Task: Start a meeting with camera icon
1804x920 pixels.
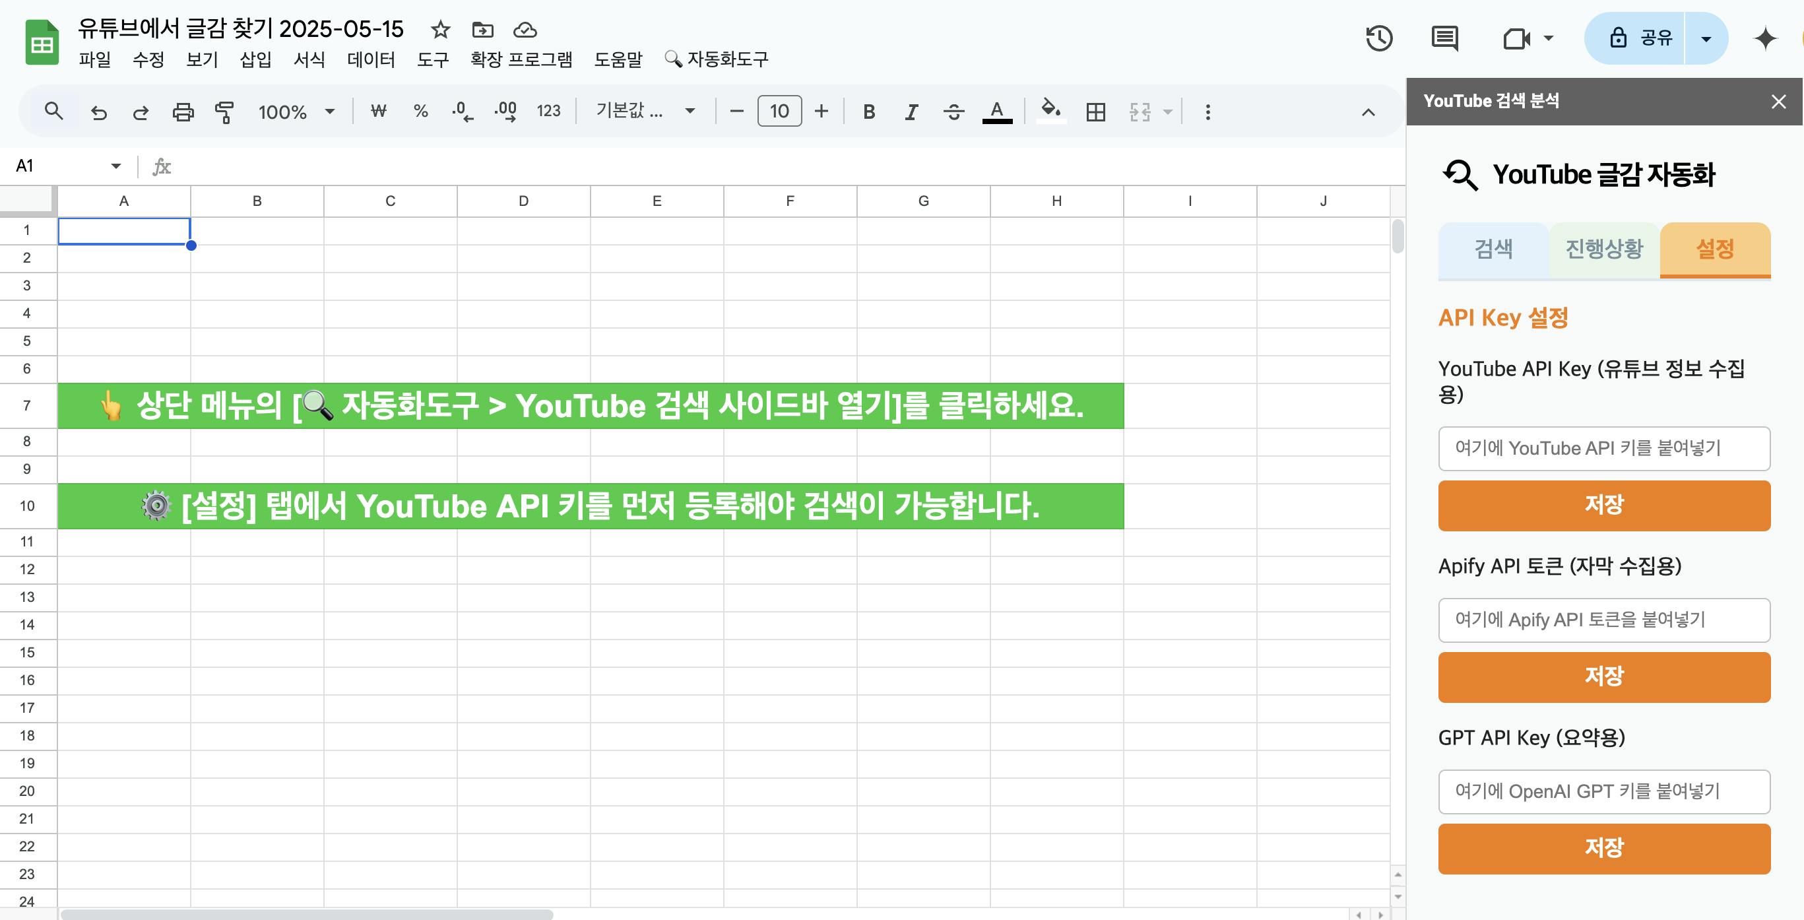Action: click(x=1516, y=38)
